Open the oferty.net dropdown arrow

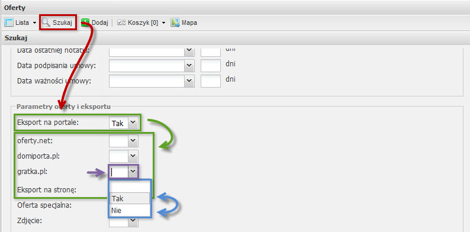pos(133,141)
